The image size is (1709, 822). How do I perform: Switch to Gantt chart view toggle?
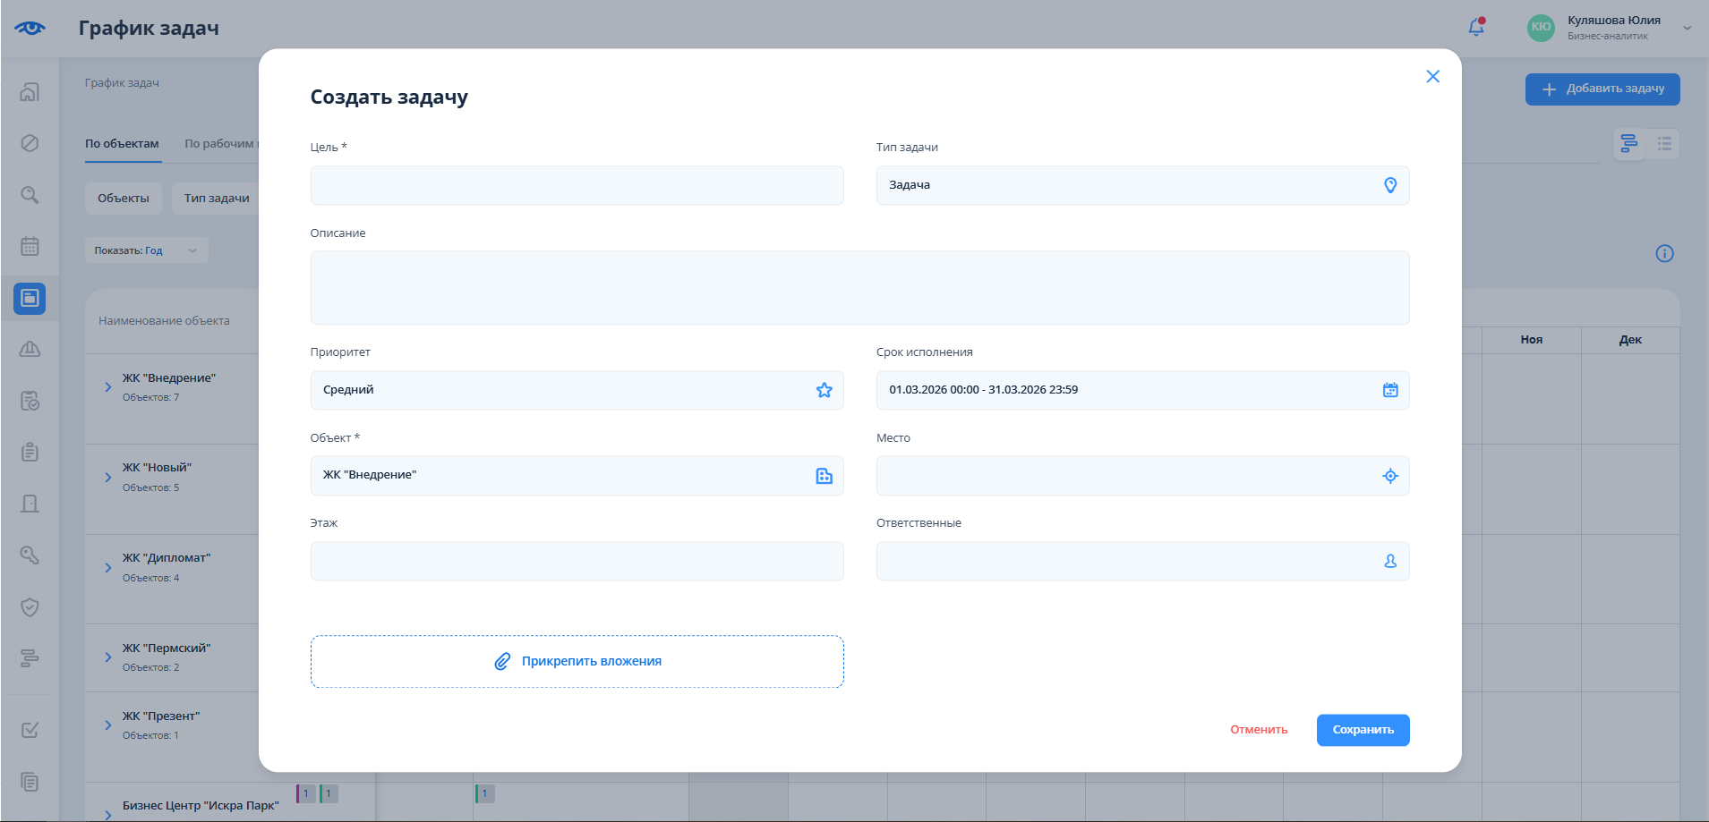click(x=1628, y=143)
